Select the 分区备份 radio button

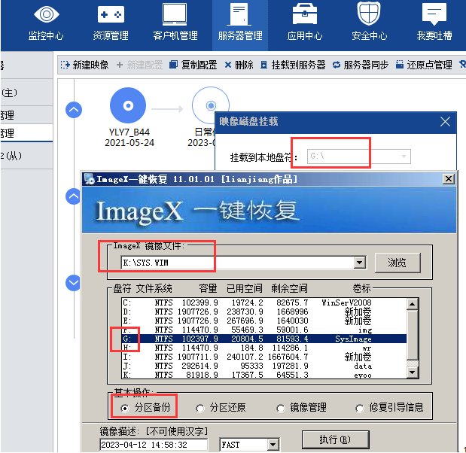click(x=125, y=409)
